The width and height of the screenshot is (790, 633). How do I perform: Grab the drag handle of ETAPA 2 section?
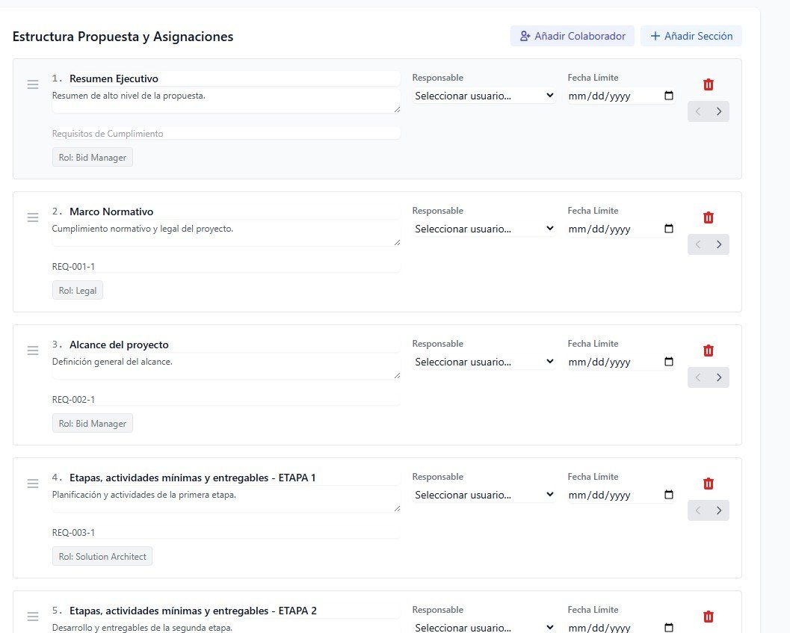33,617
